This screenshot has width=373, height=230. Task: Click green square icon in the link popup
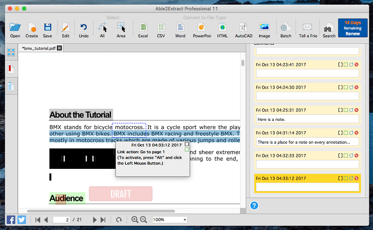click(187, 150)
